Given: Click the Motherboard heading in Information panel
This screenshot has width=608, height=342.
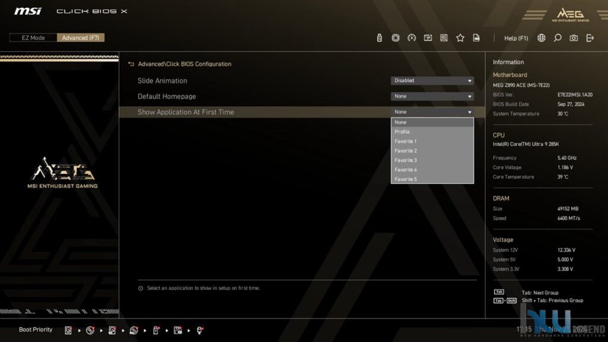Looking at the screenshot, I should (x=510, y=75).
